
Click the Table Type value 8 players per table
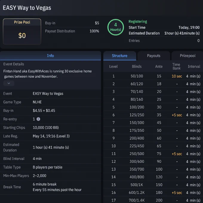pos(47,167)
